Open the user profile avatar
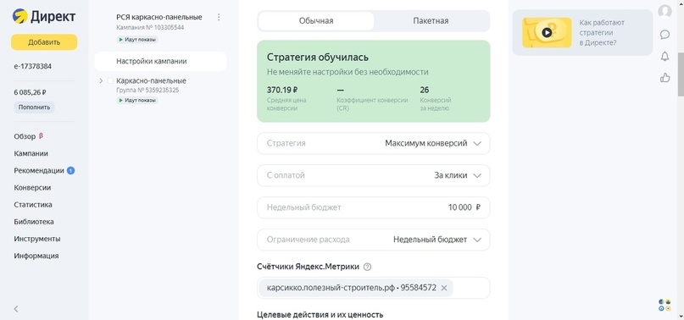The height and width of the screenshot is (320, 684). pos(665,11)
